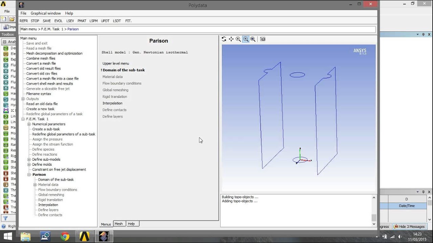The height and width of the screenshot is (243, 433).
Task: Pin the Workbench top panel
Action: coord(423,34)
